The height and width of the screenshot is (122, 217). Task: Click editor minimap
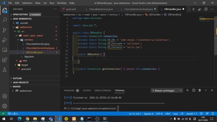(x=206, y=19)
